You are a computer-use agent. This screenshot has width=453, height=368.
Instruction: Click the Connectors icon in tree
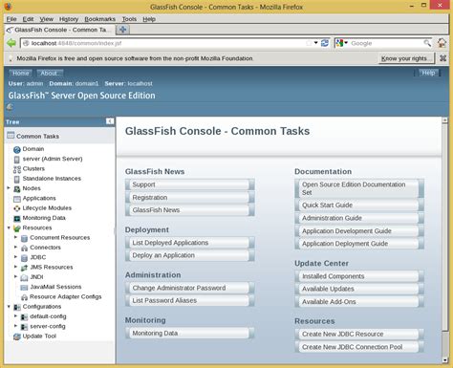pos(24,248)
